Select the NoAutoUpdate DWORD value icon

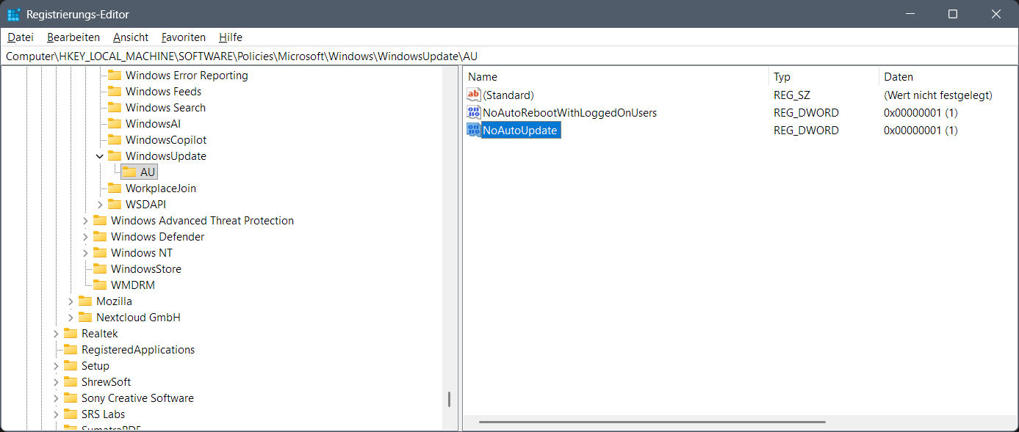[474, 130]
